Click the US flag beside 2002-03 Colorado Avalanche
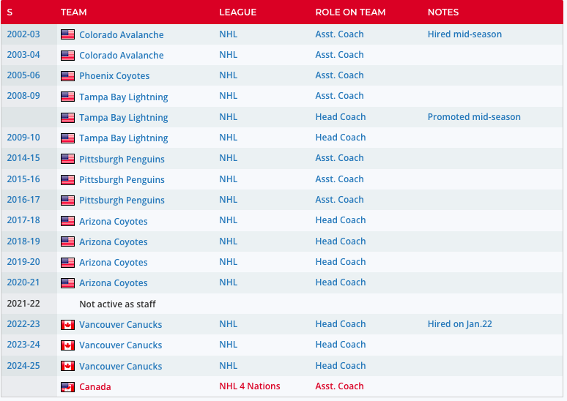 click(x=67, y=34)
